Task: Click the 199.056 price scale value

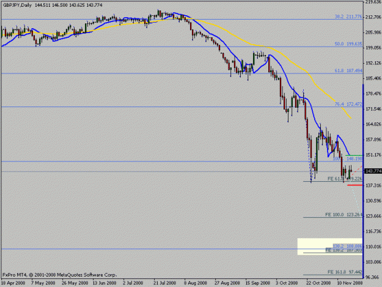Action: click(373, 48)
